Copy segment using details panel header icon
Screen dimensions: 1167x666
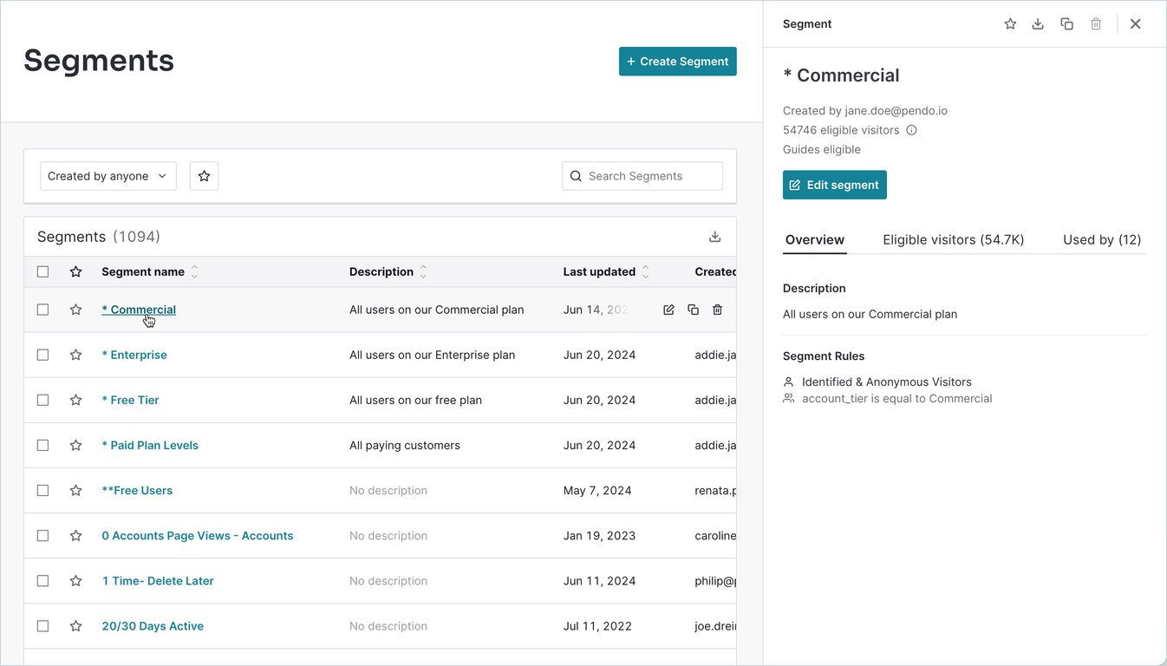click(x=1067, y=24)
